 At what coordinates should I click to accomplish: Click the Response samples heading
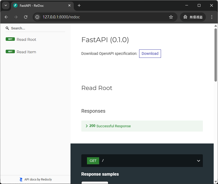100,174
